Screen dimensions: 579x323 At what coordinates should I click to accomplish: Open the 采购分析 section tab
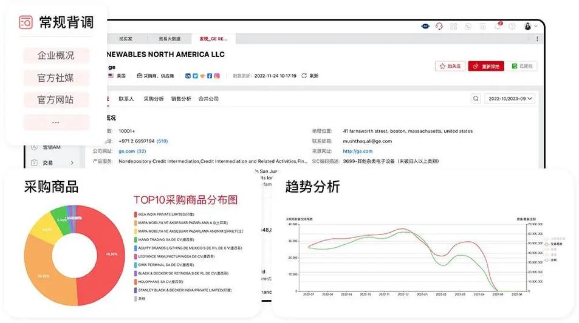point(154,99)
